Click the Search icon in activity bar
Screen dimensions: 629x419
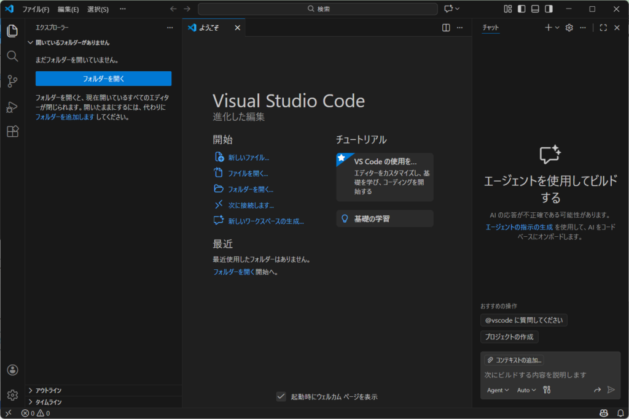point(12,56)
